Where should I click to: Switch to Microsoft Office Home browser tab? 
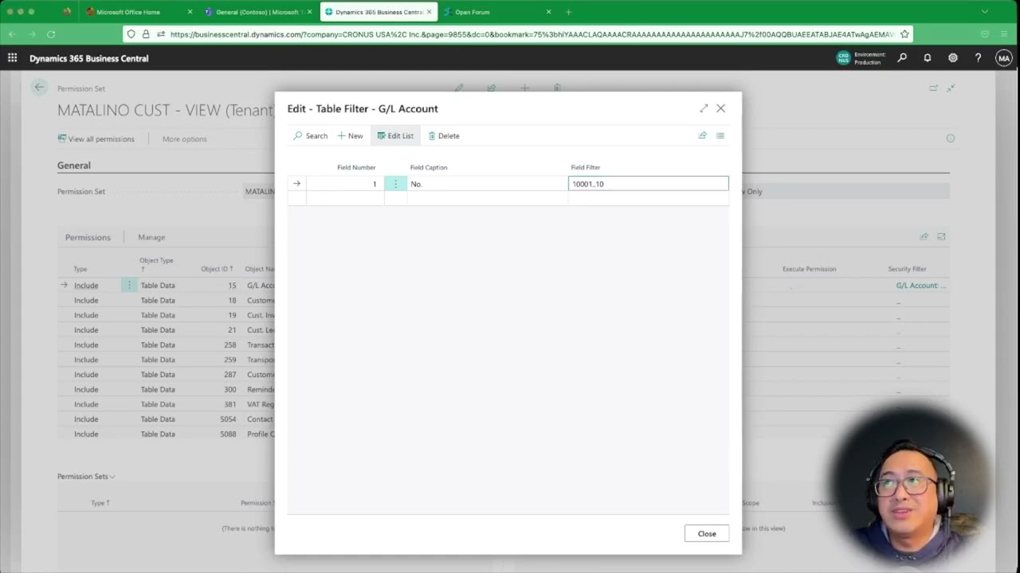pos(138,12)
